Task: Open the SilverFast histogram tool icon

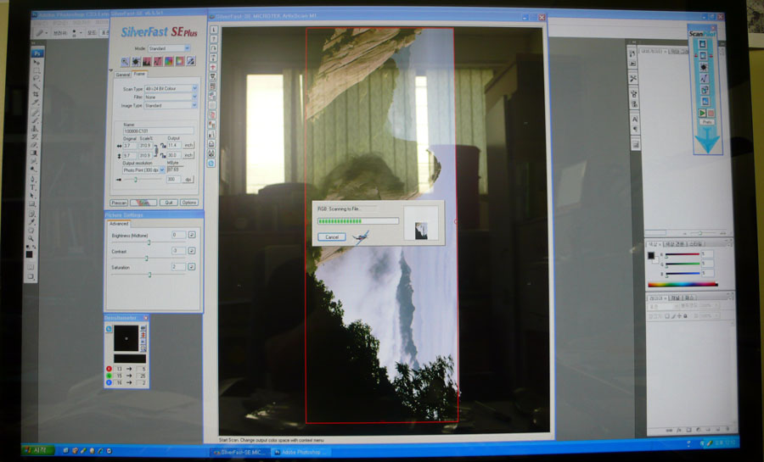Action: [x=147, y=61]
